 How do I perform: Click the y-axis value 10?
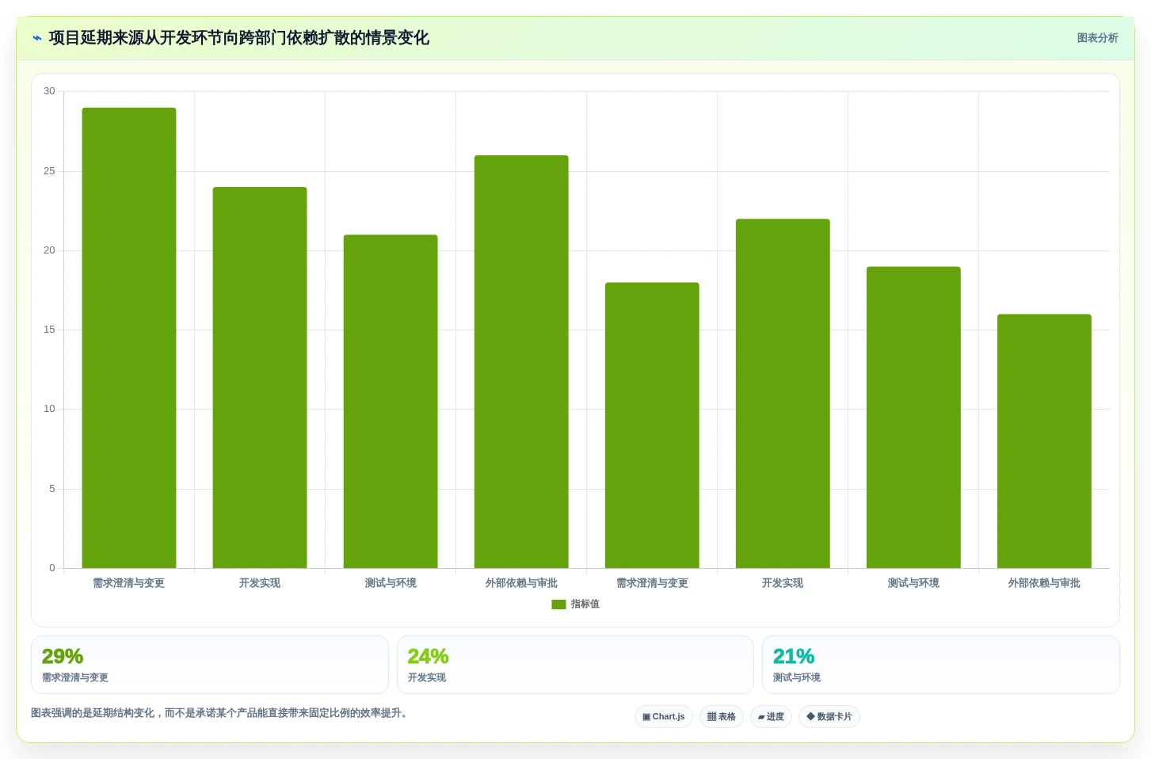[49, 409]
